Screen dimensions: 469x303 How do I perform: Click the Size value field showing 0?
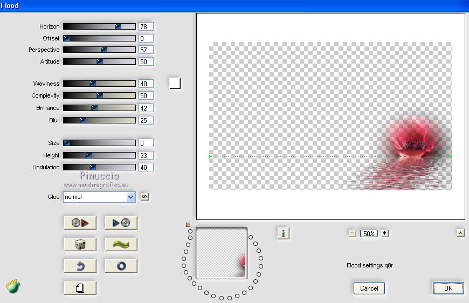tap(146, 143)
